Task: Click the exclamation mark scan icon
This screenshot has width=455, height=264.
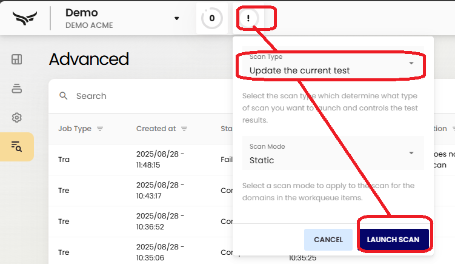Action: coord(248,18)
